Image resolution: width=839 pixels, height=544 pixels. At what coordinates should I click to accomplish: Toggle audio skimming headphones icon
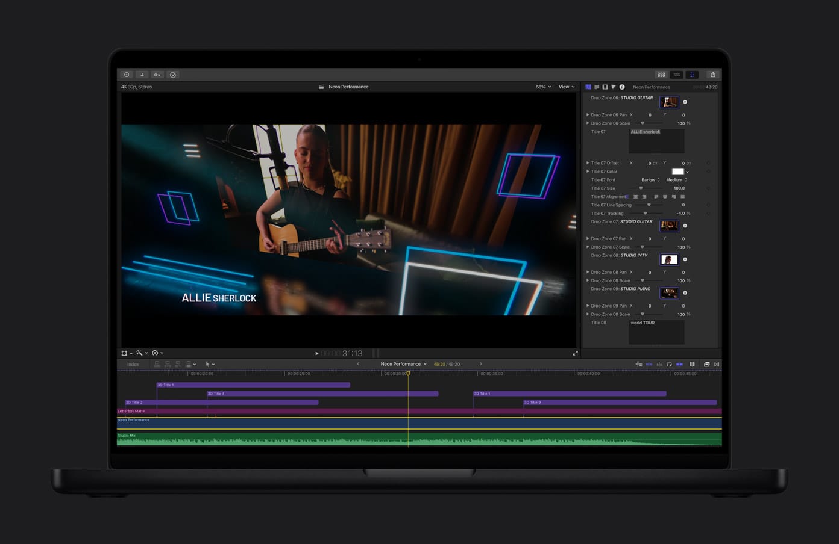tap(669, 365)
